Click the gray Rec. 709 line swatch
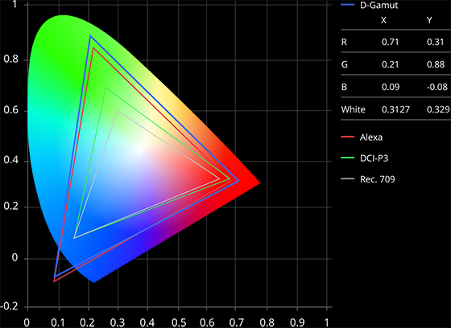This screenshot has height=328, width=451. [x=347, y=179]
